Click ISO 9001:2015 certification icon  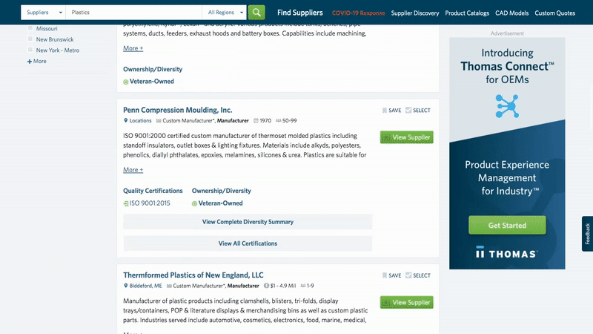[x=126, y=203]
